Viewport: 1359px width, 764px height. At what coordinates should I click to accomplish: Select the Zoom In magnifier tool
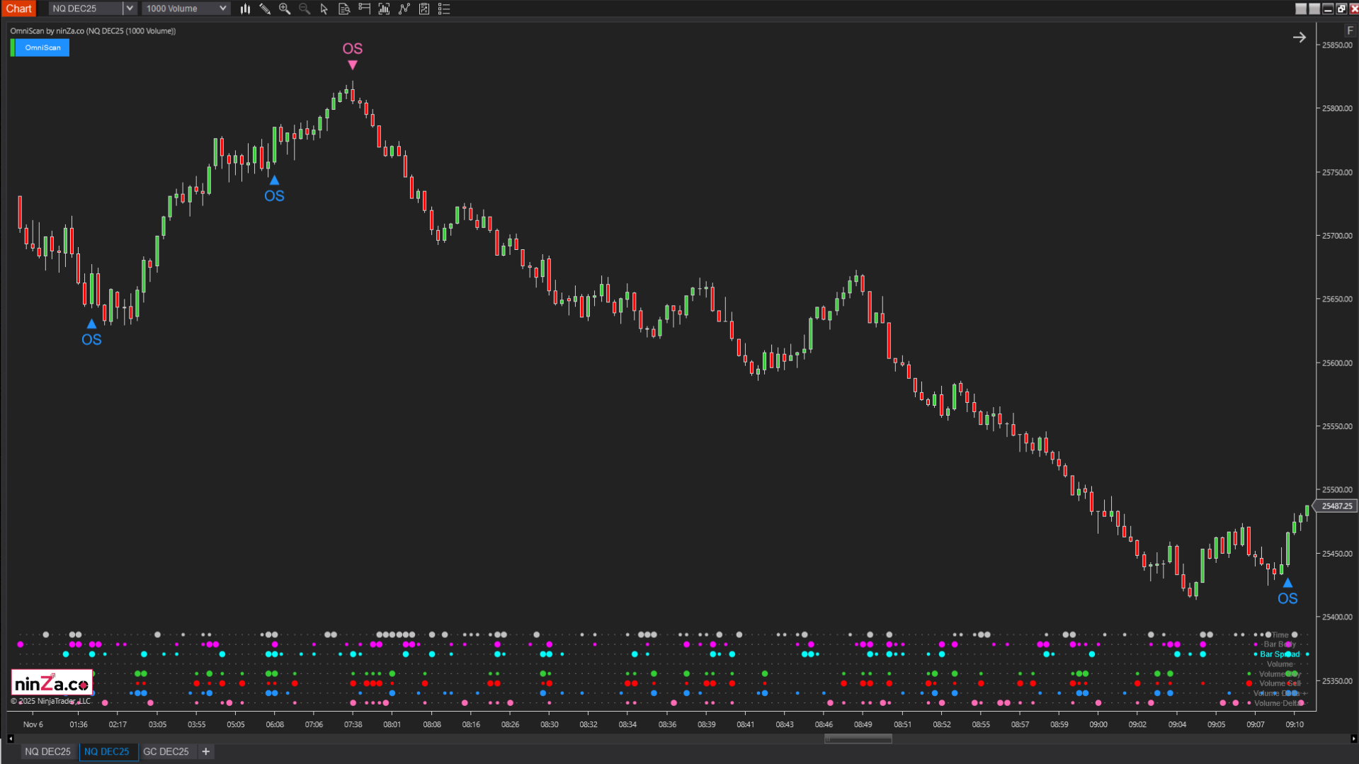point(285,8)
